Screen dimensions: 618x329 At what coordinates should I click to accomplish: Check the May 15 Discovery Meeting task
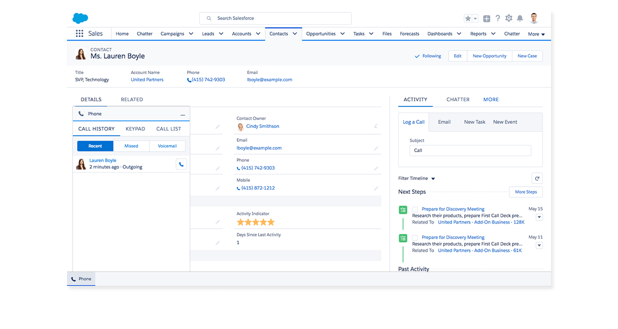coord(415,209)
